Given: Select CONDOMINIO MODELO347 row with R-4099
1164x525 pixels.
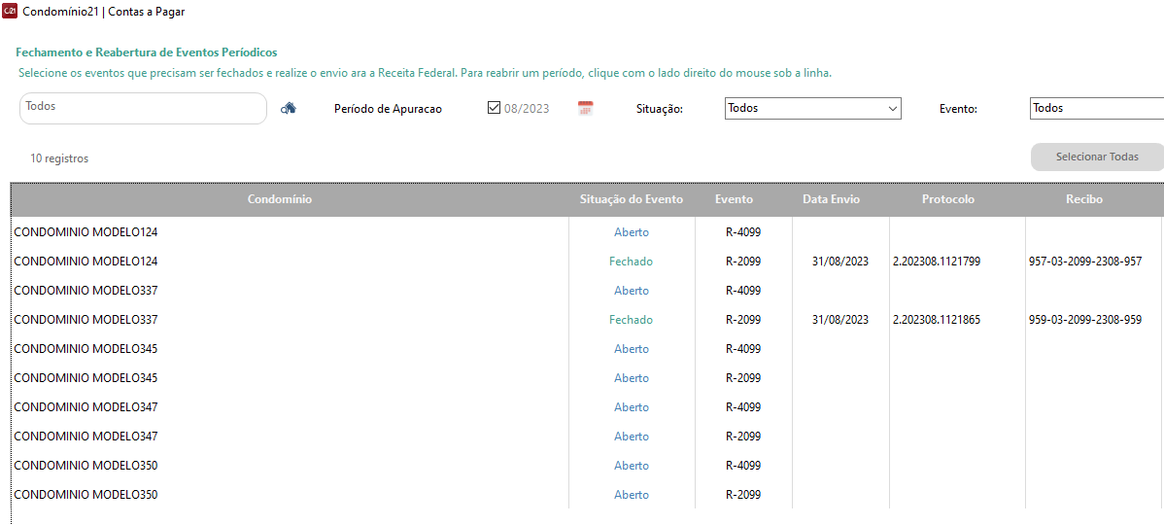Looking at the screenshot, I should [x=587, y=407].
